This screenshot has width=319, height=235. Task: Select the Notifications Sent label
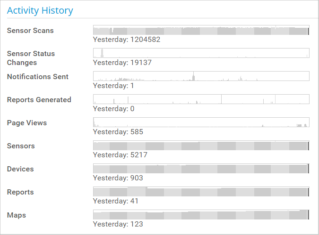tap(38, 77)
